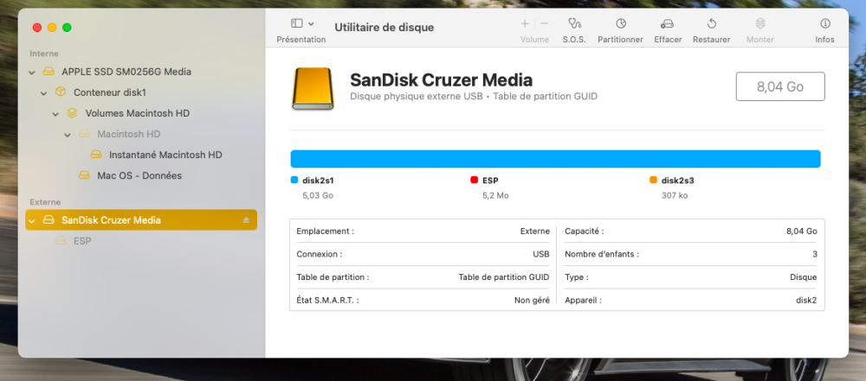This screenshot has height=381, width=866.
Task: Click the Effacer erase disk icon
Action: pyautogui.click(x=668, y=23)
